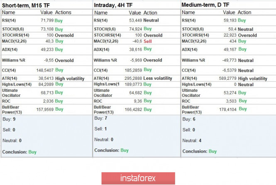Click the Intraday ATR(14) Less volatility cell

158,78
